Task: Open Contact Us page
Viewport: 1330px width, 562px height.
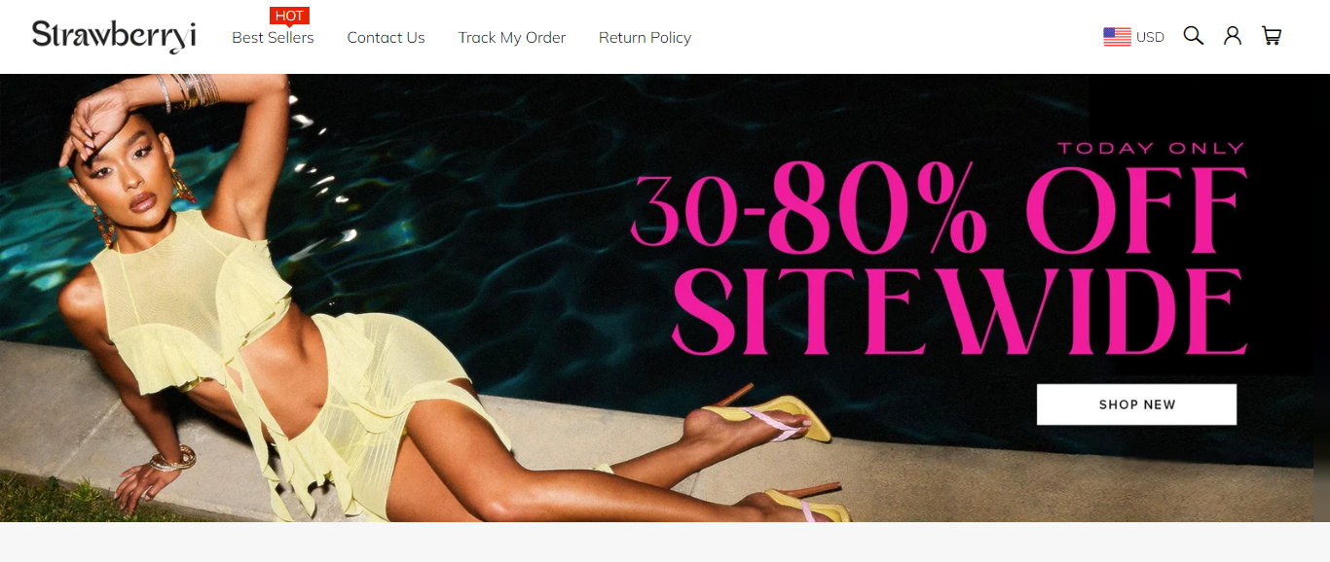Action: [386, 38]
